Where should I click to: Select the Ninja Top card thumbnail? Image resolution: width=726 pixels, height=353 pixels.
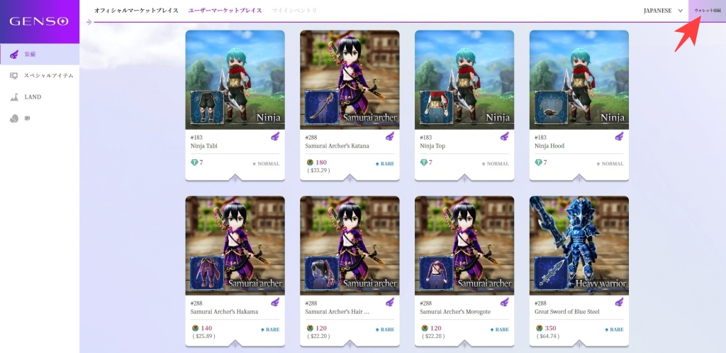[x=464, y=79]
